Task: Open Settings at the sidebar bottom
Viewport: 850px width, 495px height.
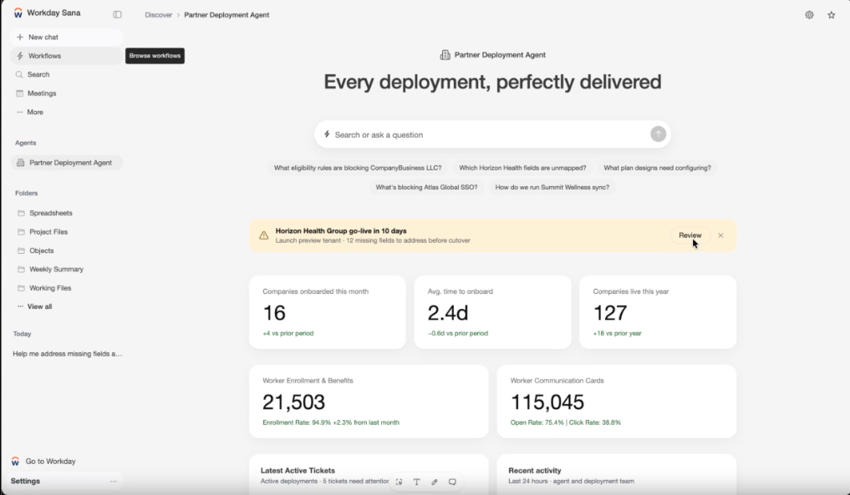Action: point(25,481)
